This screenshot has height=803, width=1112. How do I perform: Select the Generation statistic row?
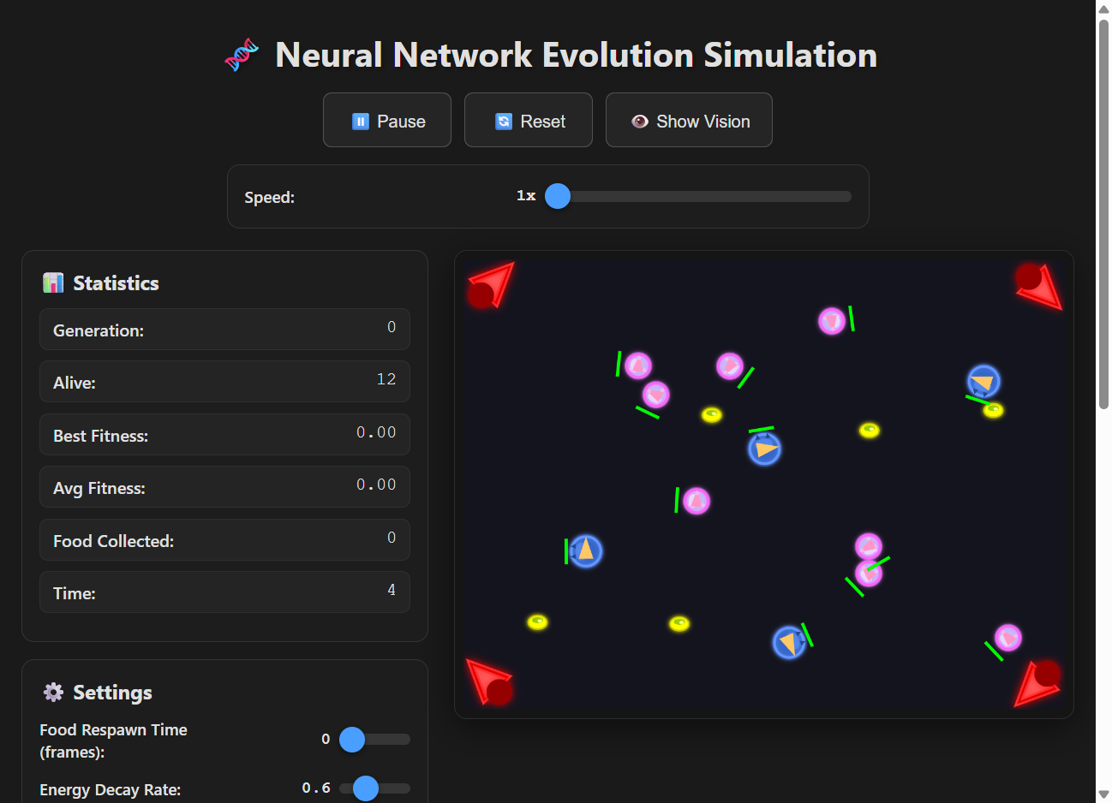pos(224,329)
